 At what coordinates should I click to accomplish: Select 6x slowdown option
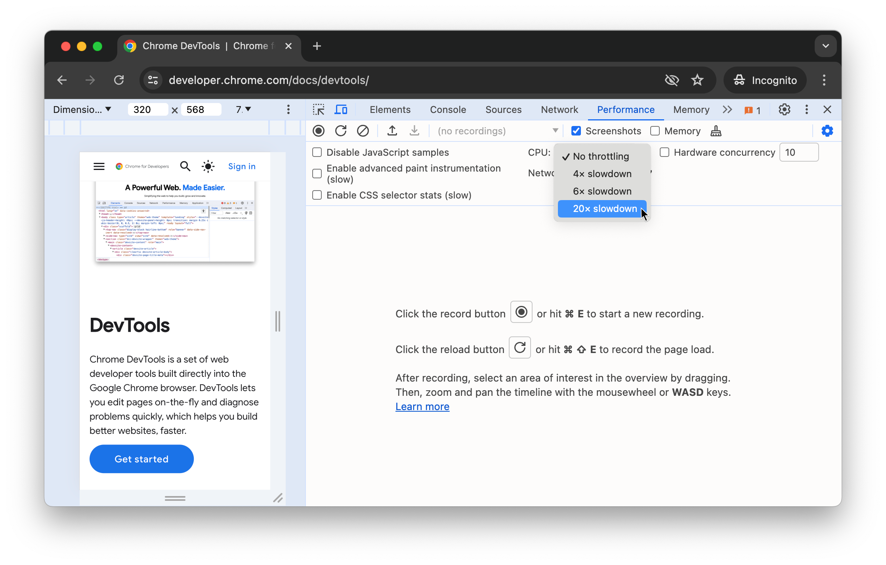click(602, 191)
